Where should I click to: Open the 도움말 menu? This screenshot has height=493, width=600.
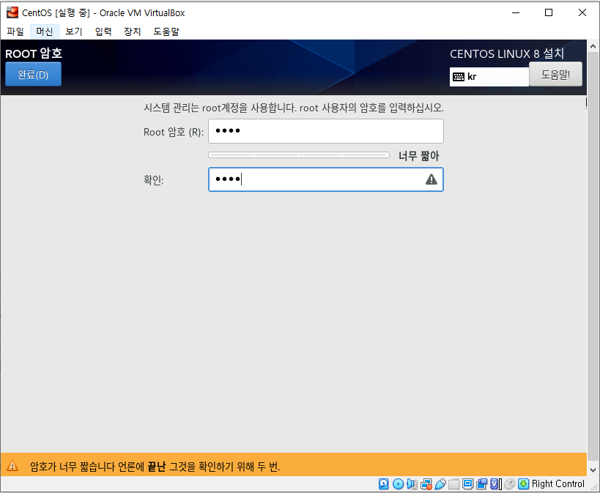click(166, 31)
